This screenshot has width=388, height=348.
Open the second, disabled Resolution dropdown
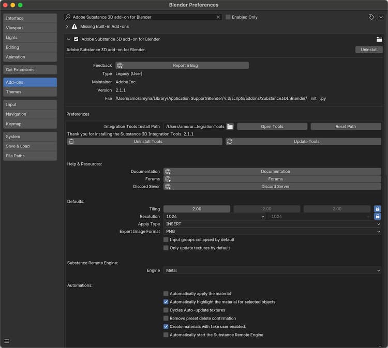click(319, 217)
